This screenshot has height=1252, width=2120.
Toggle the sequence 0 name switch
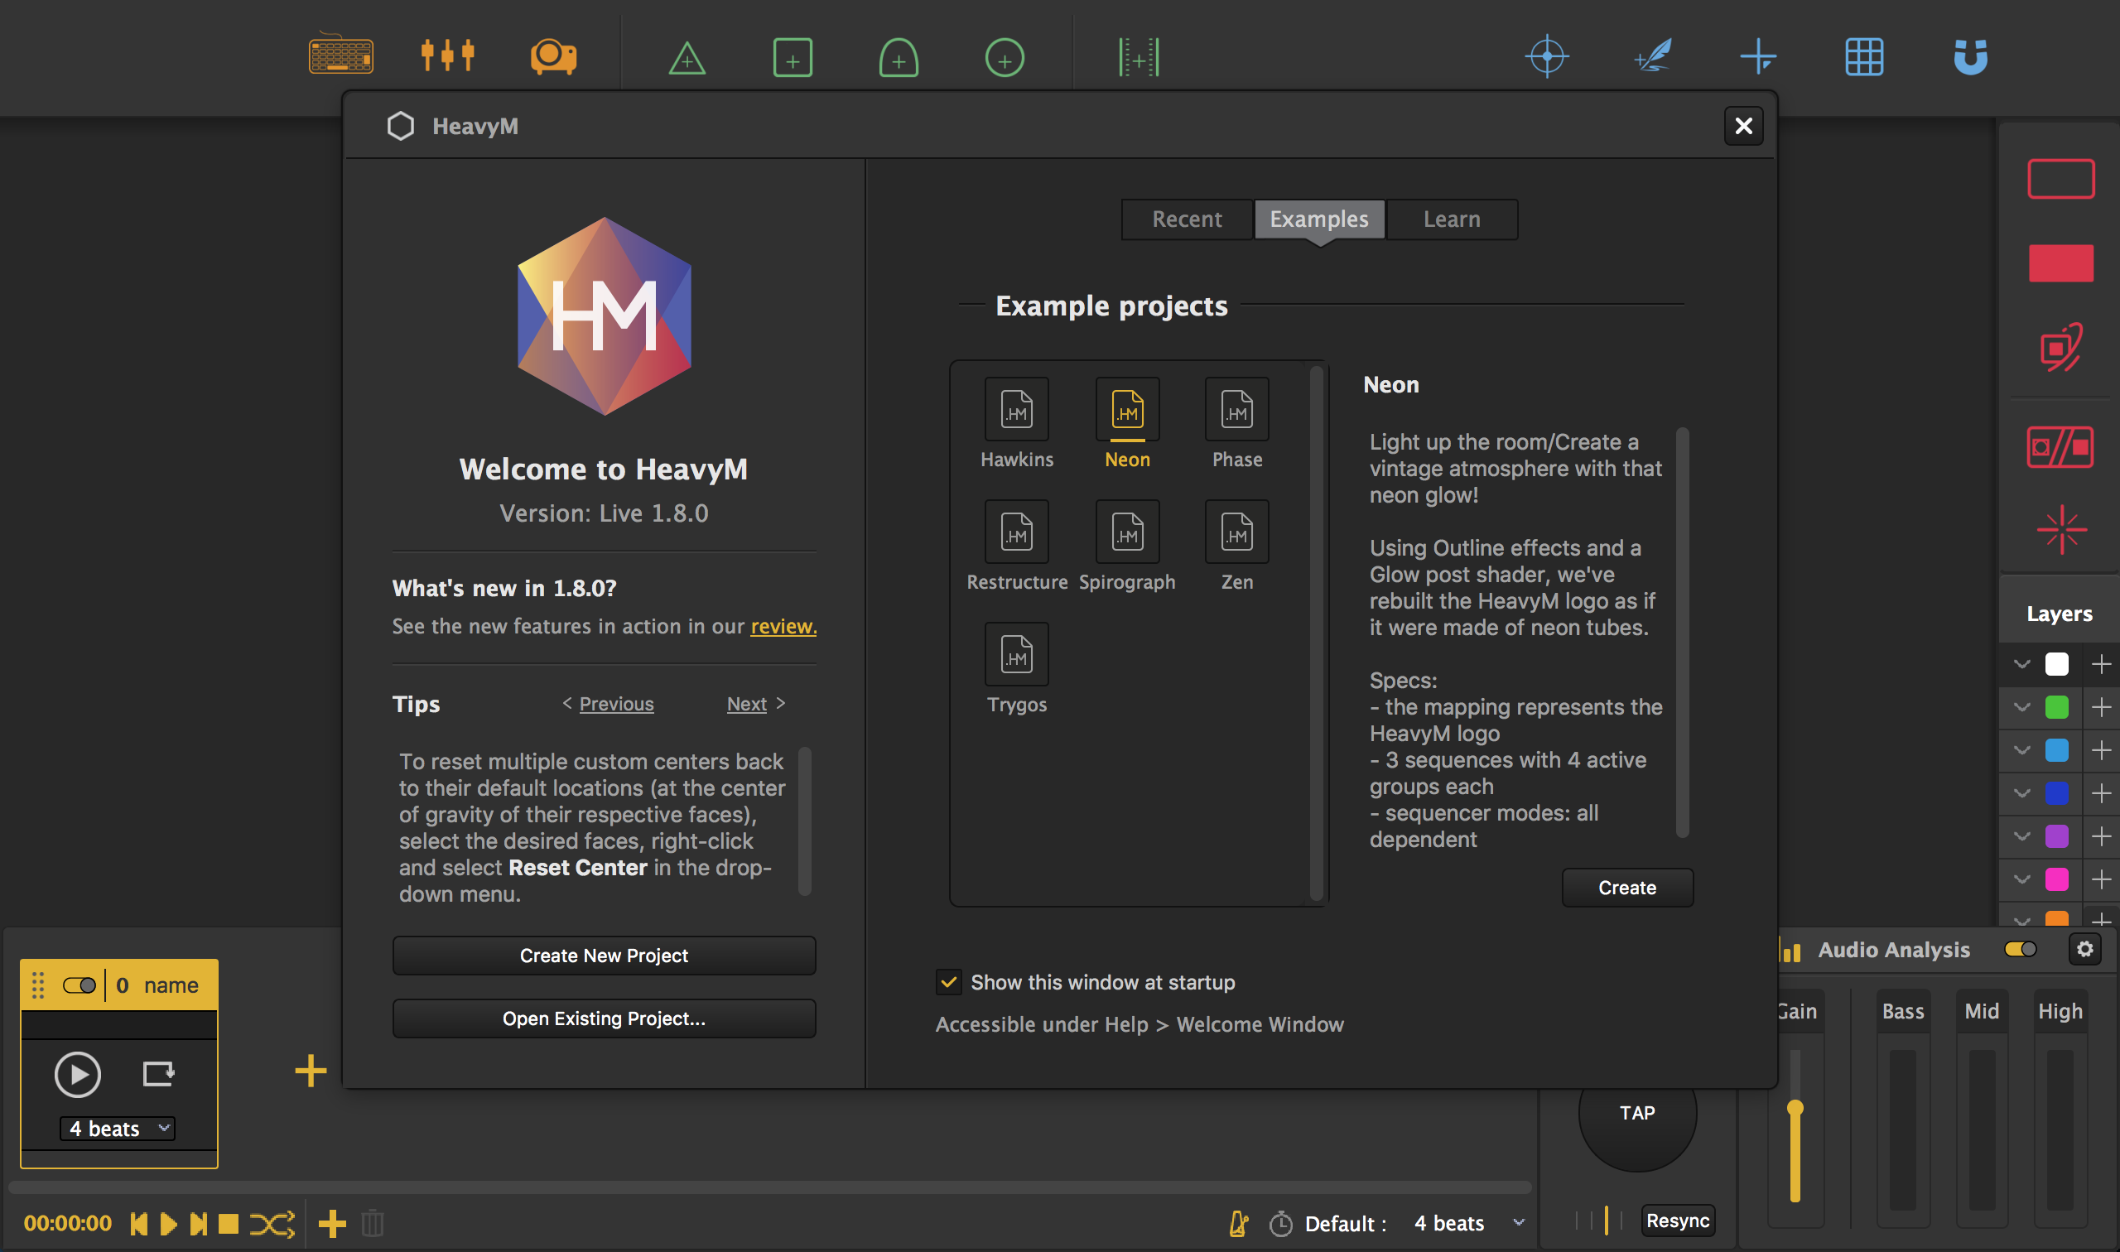pyautogui.click(x=79, y=985)
